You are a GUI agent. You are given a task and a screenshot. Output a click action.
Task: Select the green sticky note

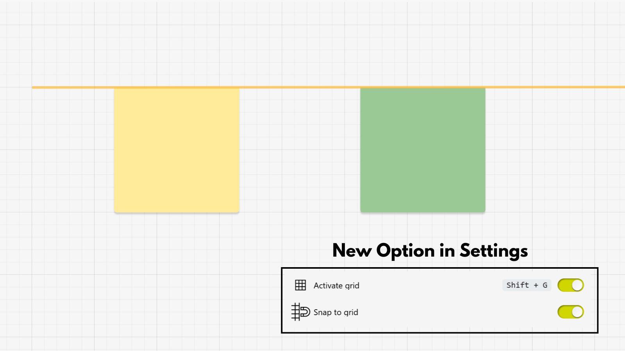[422, 150]
